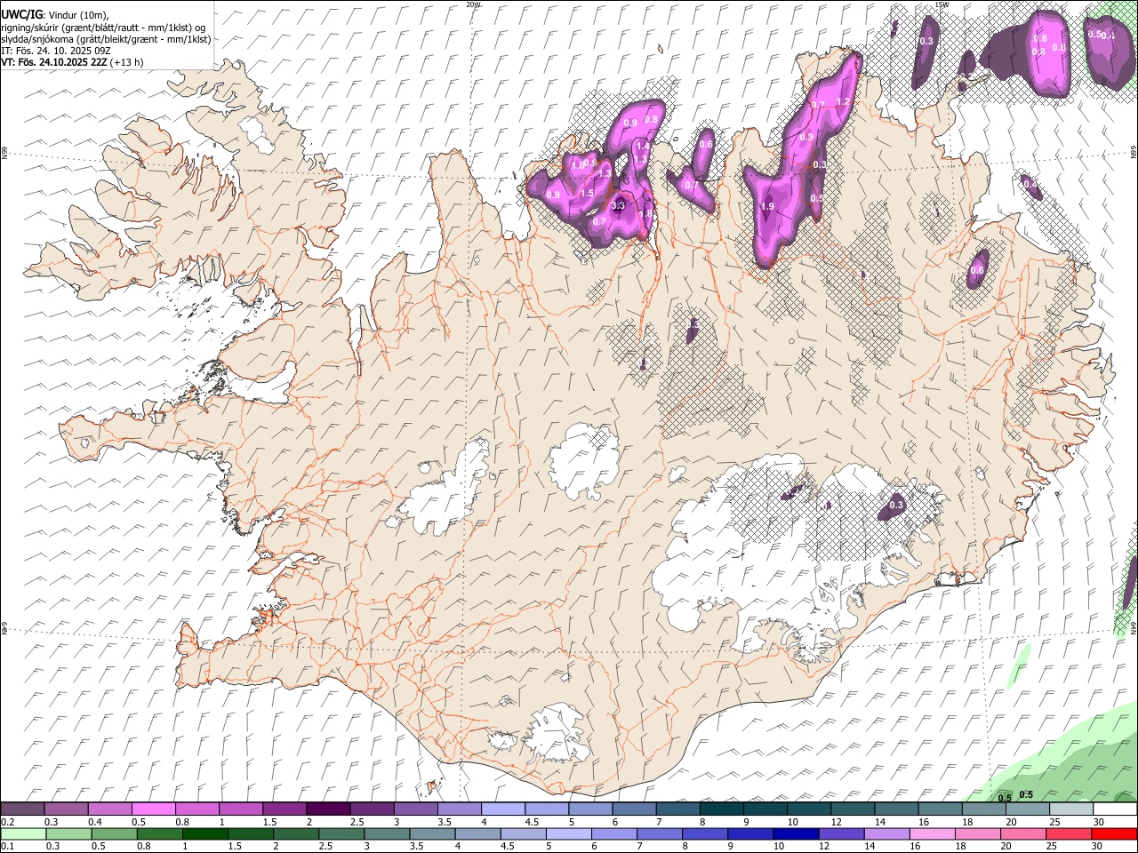Select the crimson 25 swatch in the bottom legend row
This screenshot has height=853, width=1138.
pyautogui.click(x=1070, y=833)
